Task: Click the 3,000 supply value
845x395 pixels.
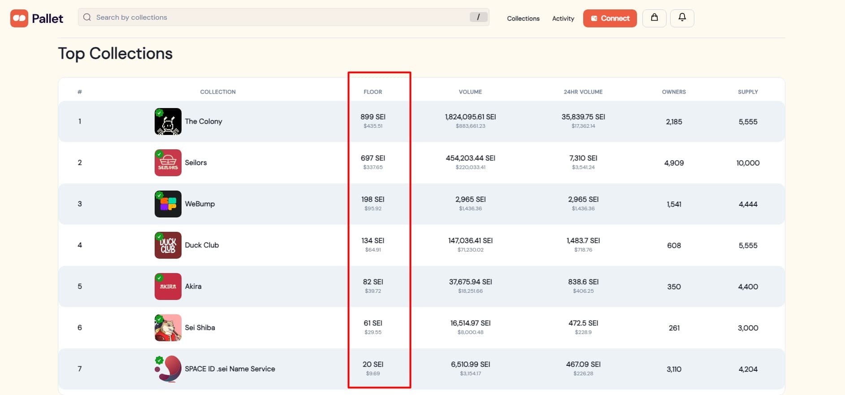Action: pyautogui.click(x=748, y=328)
